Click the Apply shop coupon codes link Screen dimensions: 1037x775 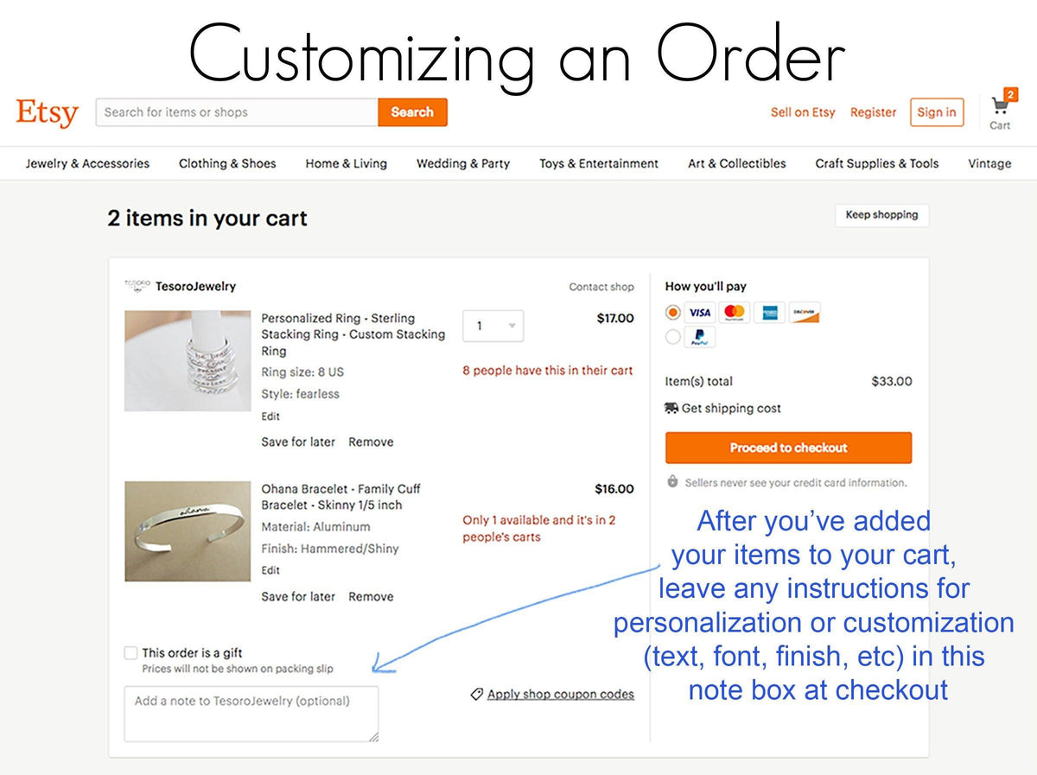(x=560, y=694)
